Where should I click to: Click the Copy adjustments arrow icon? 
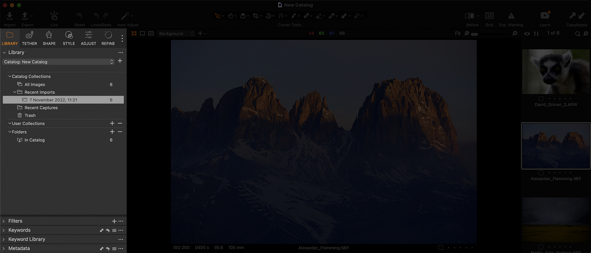(x=572, y=15)
